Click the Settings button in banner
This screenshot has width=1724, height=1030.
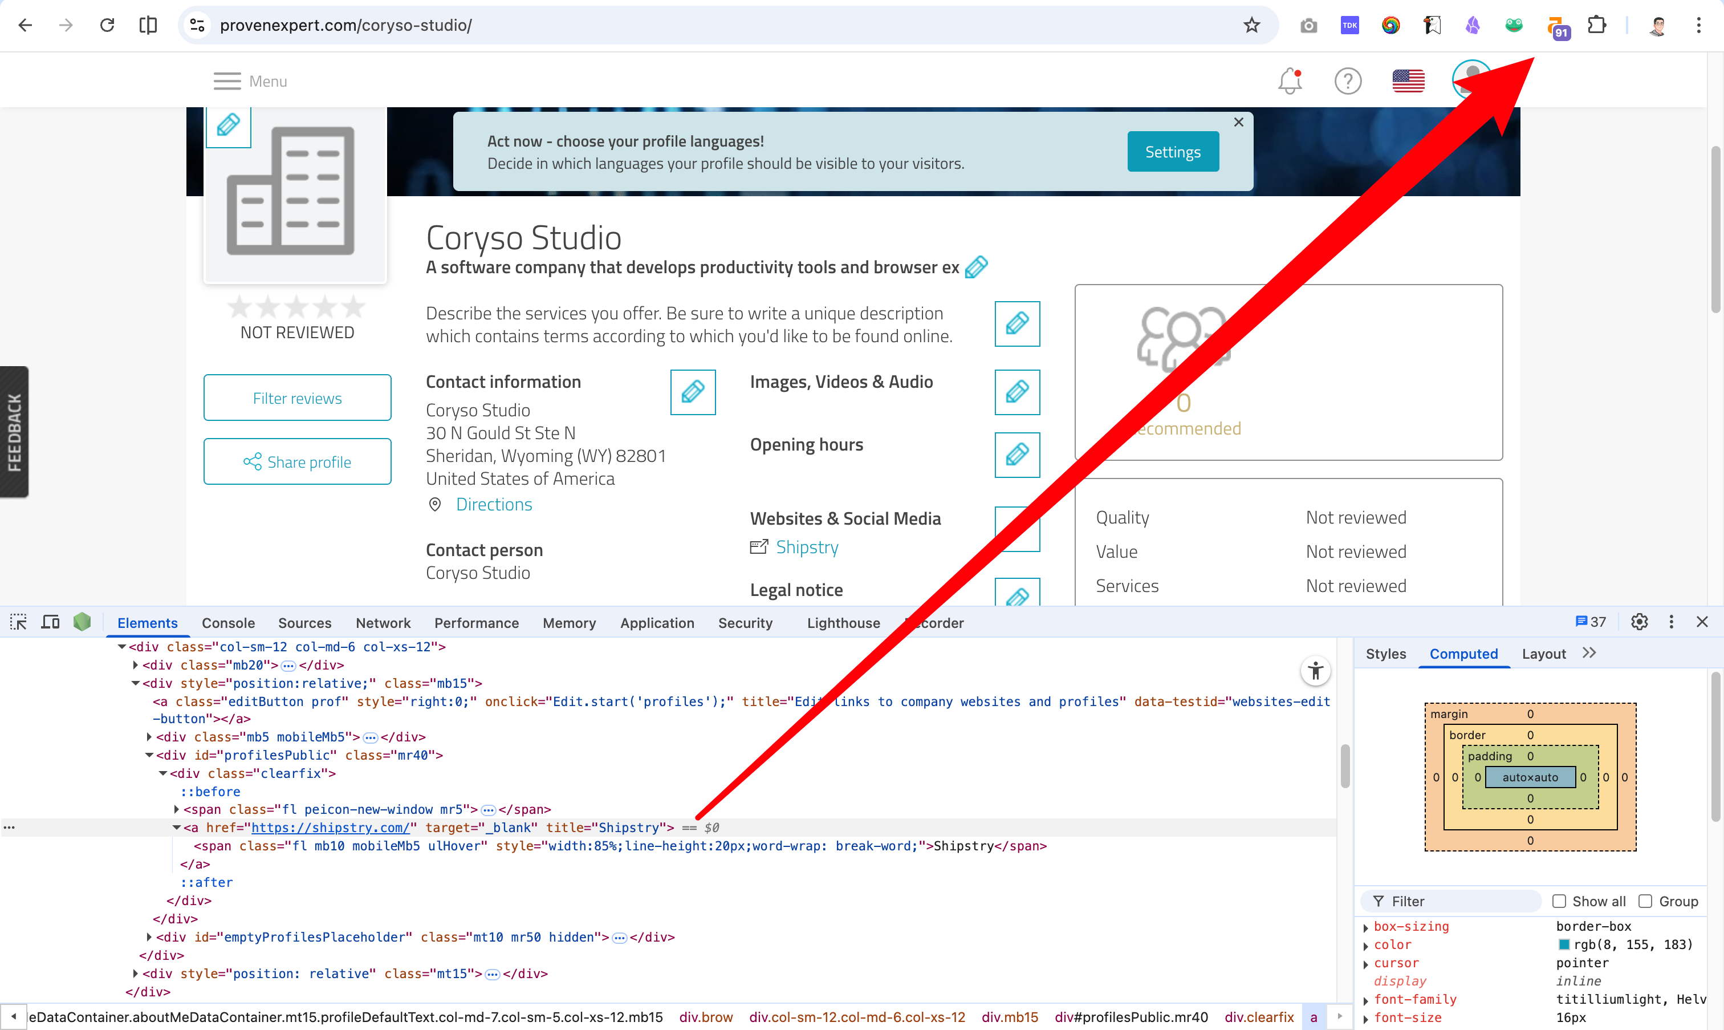click(1173, 151)
